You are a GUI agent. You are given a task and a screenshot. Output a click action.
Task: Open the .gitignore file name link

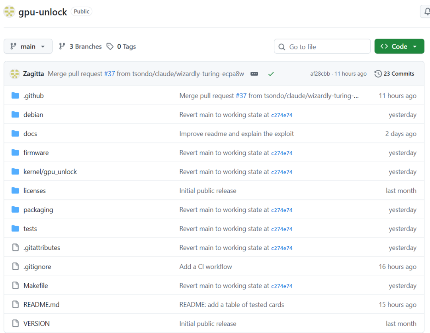point(37,266)
